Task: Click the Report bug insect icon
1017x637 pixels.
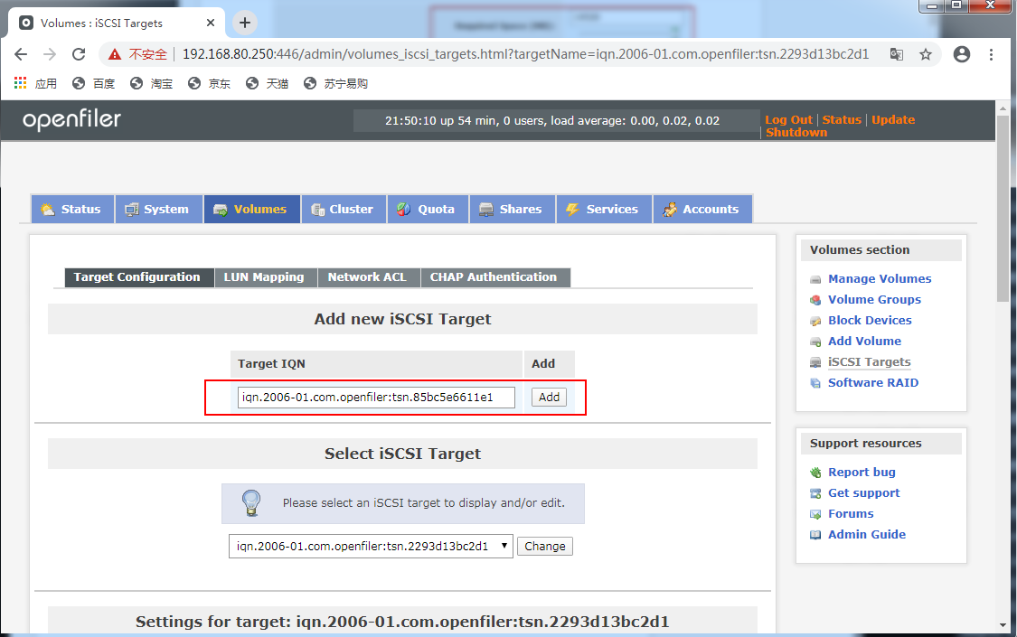Action: point(815,472)
